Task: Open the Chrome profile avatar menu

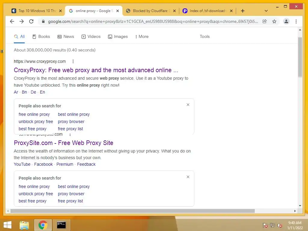Action: tap(286, 21)
